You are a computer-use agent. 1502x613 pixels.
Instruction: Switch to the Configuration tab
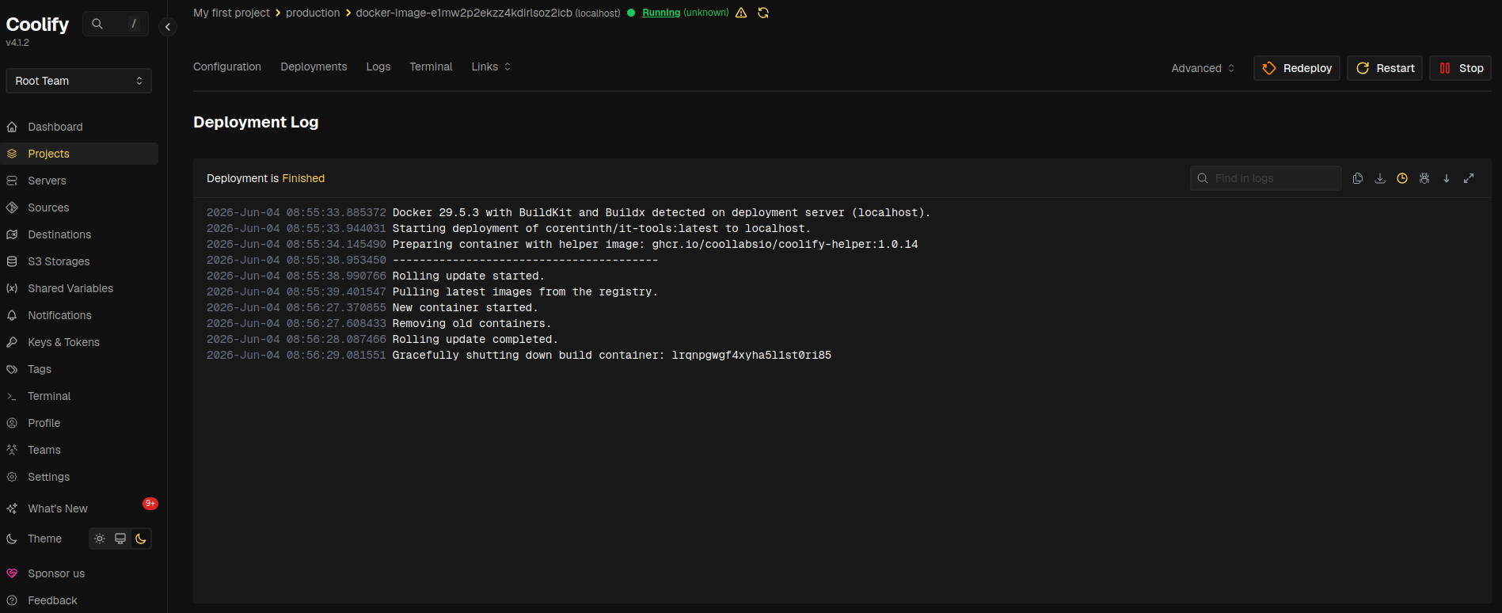227,67
